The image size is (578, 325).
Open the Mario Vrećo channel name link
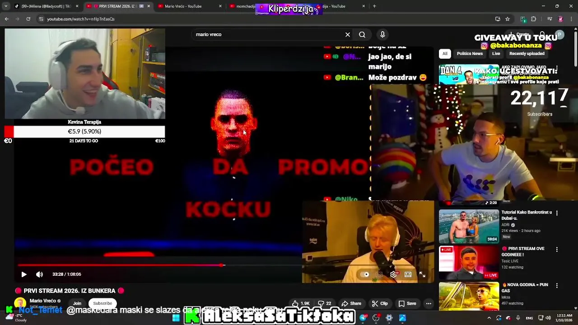43,301
